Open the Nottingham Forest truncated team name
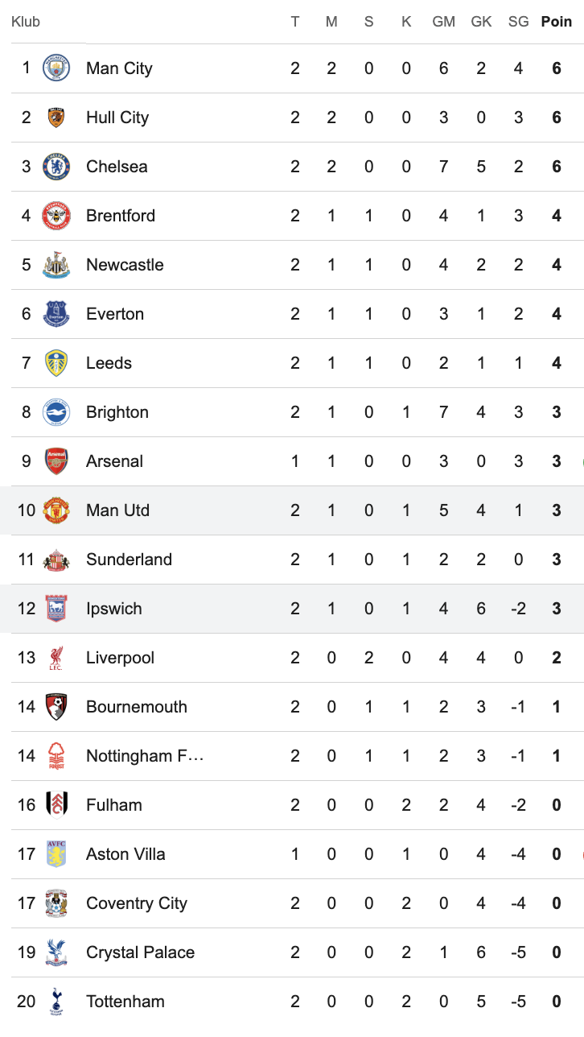584x1037 pixels. [x=145, y=756]
